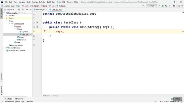Toggle the Structure side tool window
184x103 pixels.
click(1, 78)
